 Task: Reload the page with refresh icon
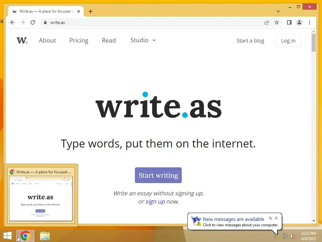click(x=33, y=22)
